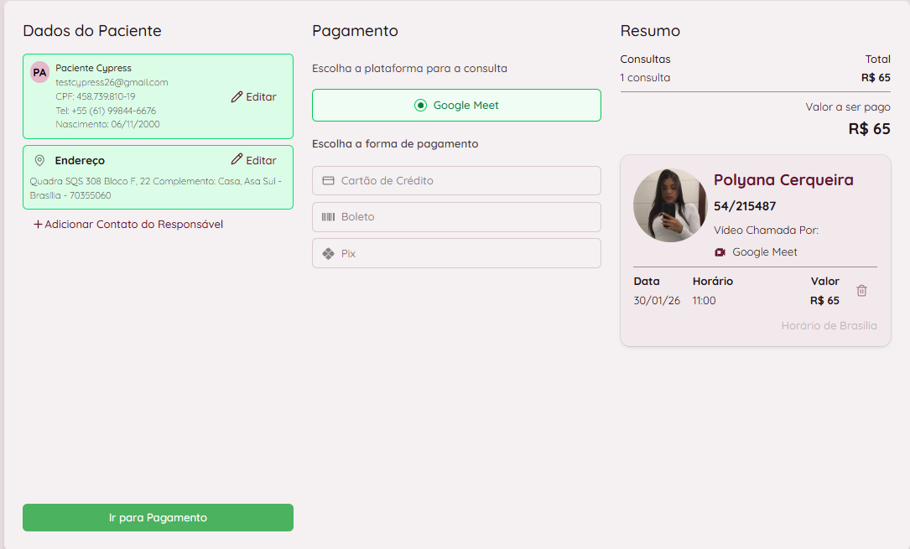Click Adicionar Contato do Responsável link
This screenshot has height=549, width=910.
coord(133,225)
